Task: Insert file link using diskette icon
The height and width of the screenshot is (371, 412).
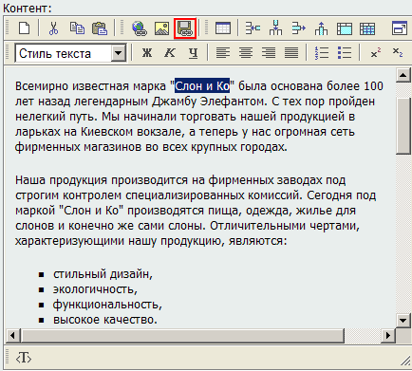Action: click(185, 28)
